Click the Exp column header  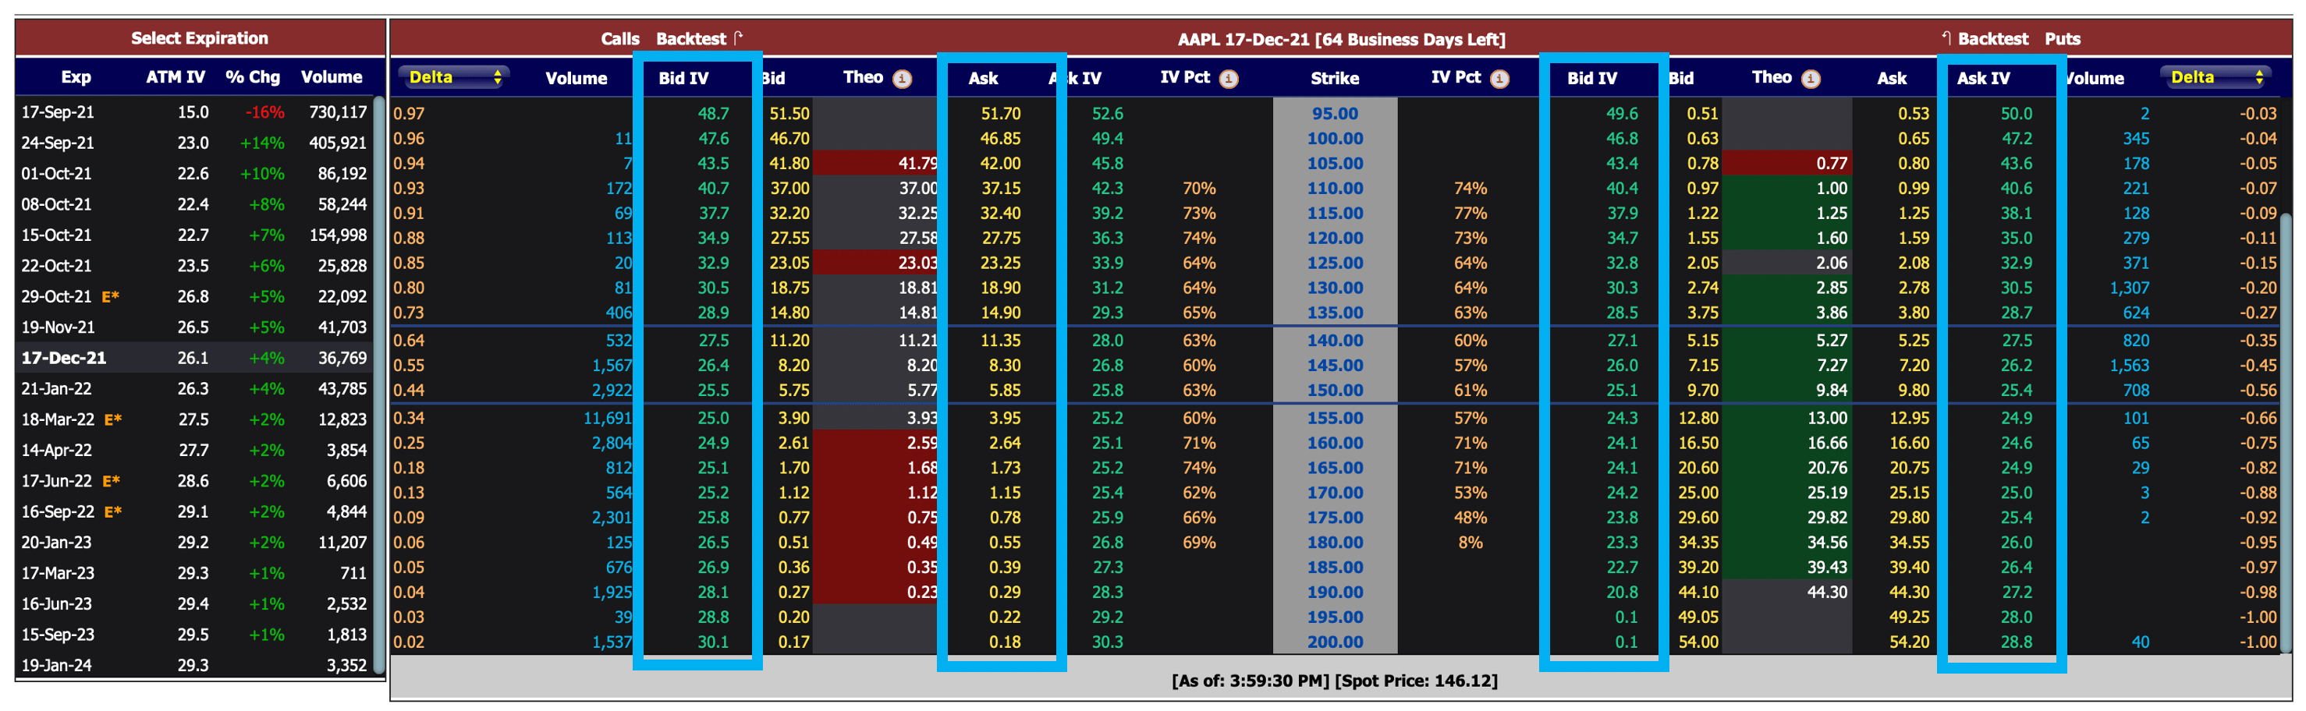(76, 77)
